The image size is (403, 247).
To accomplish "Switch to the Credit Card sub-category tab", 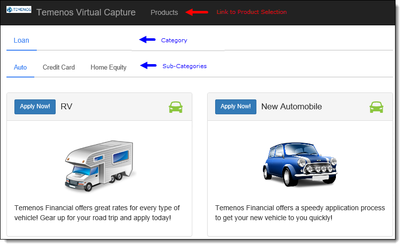I will pyautogui.click(x=59, y=67).
